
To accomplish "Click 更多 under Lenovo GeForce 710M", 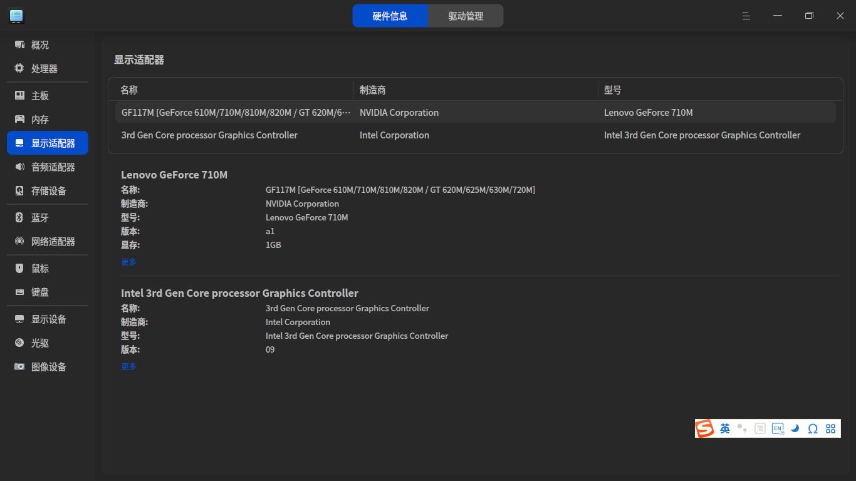I will point(128,262).
